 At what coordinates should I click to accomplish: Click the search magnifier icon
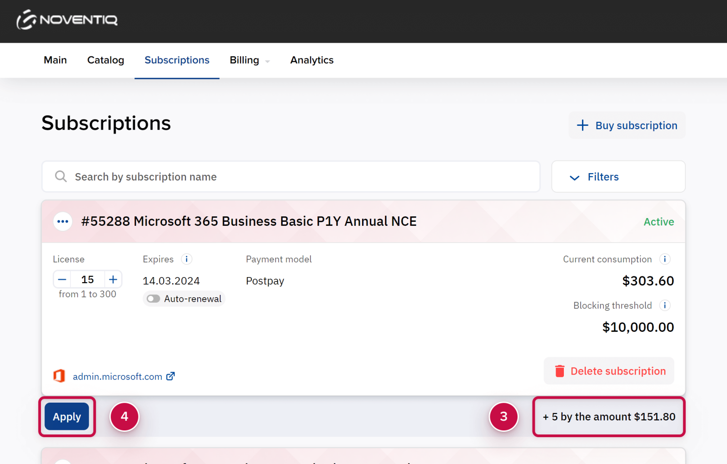[x=61, y=176]
